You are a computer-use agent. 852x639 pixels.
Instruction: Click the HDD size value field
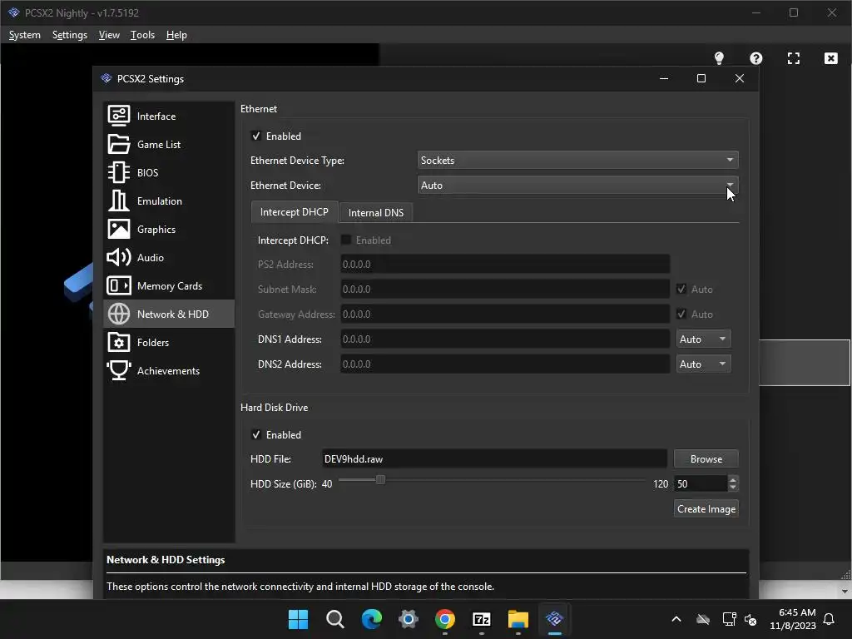click(701, 483)
